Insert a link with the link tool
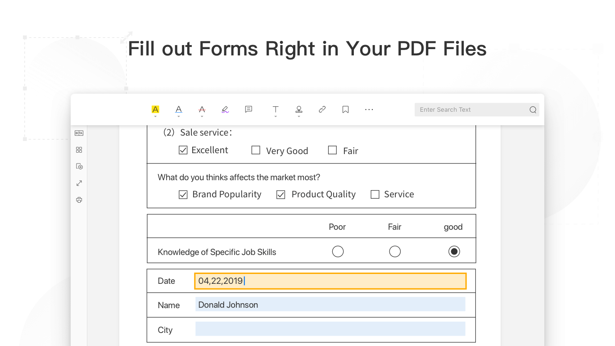615x346 pixels. tap(322, 109)
